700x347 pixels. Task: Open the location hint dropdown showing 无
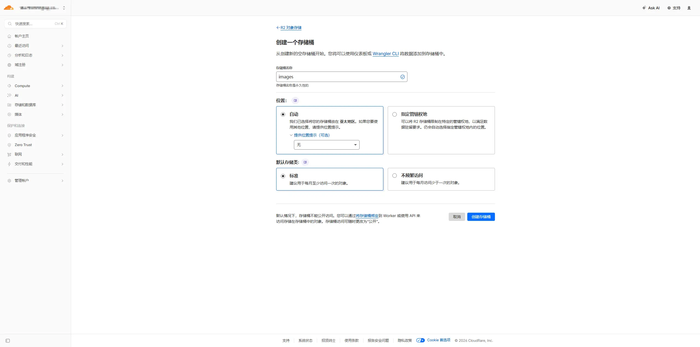pyautogui.click(x=326, y=145)
